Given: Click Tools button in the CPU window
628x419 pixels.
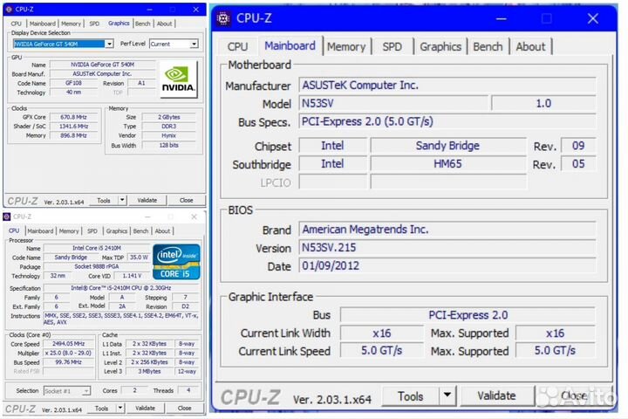Looking at the screenshot, I should coord(102,409).
